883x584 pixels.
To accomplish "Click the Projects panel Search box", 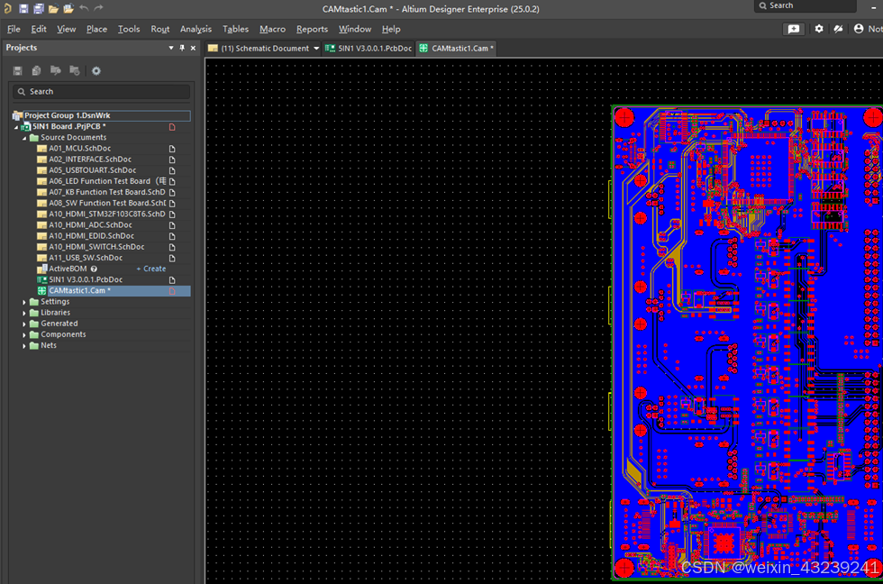I will pyautogui.click(x=101, y=91).
